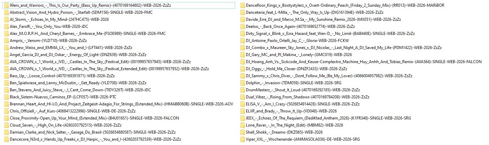
Task: Select Dual_Vibez Rising_From_Shadows folder name
Action: (307, 97)
